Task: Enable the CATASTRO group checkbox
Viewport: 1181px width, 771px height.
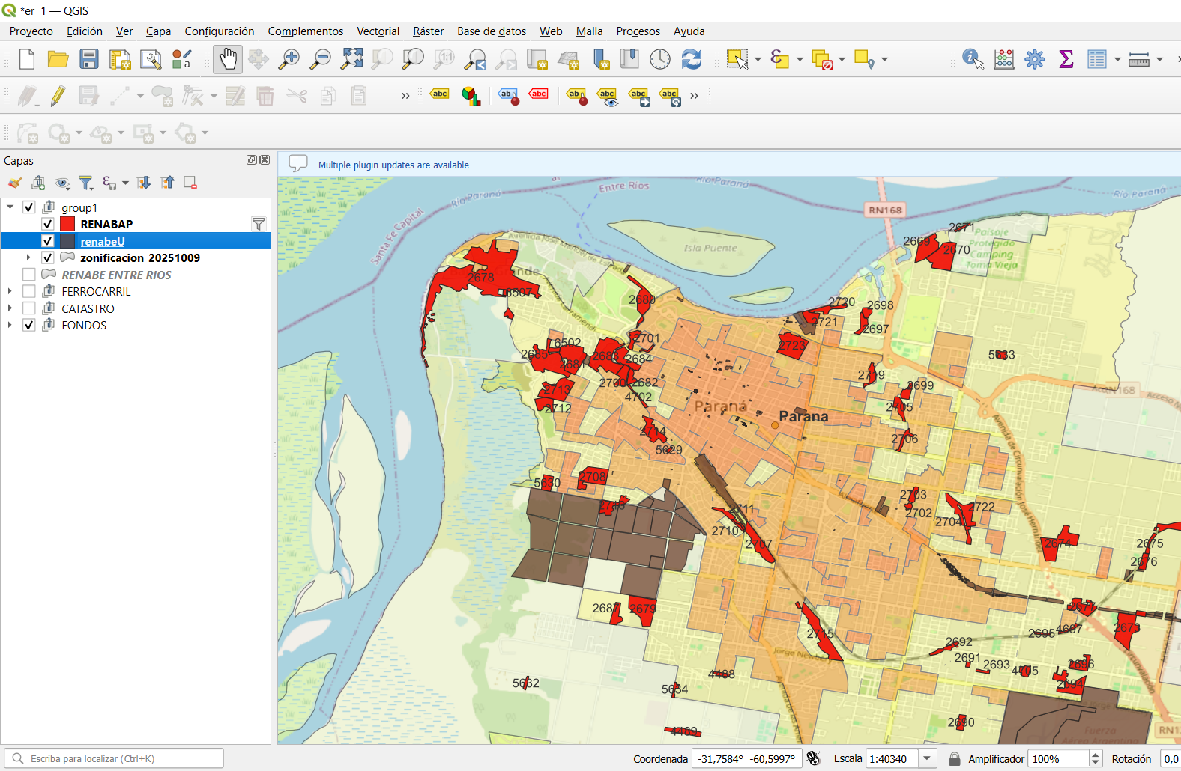Action: point(29,308)
